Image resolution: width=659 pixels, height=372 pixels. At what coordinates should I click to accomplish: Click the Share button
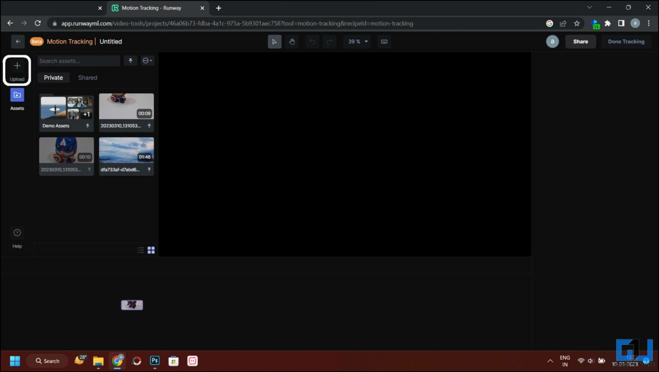tap(580, 41)
